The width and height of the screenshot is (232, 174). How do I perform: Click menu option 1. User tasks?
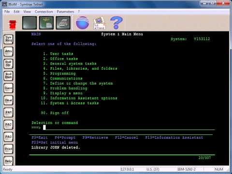(x=58, y=54)
